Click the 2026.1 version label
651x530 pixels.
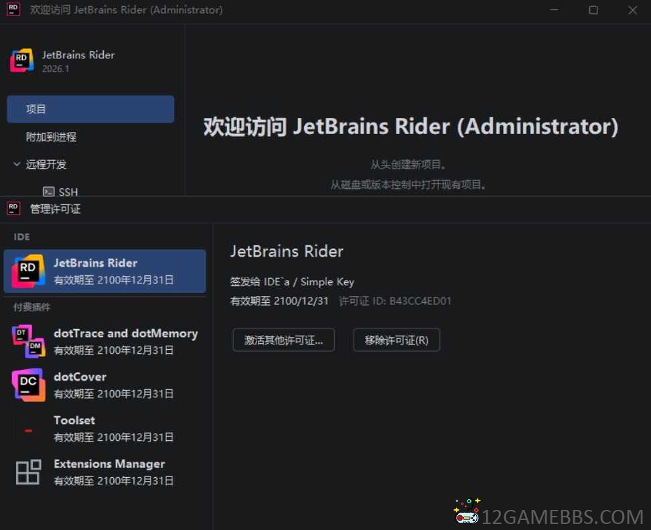[56, 69]
